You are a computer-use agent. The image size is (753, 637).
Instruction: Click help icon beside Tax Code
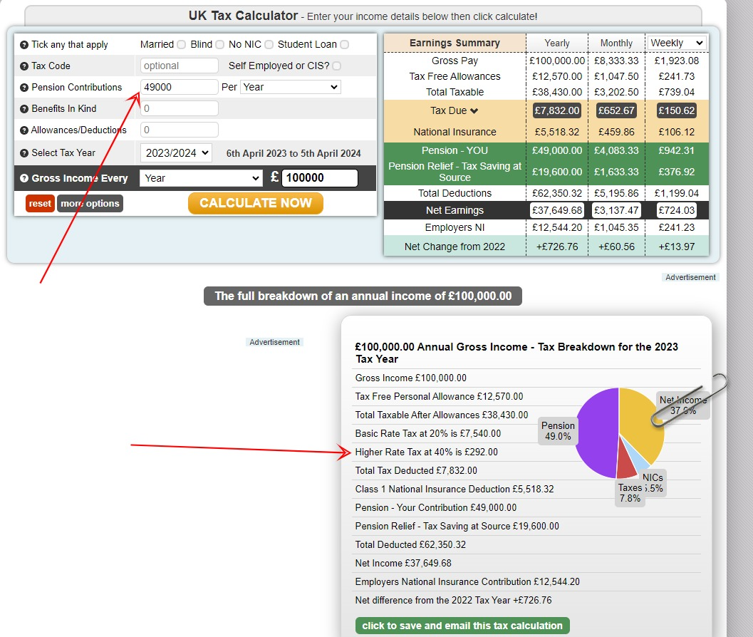click(24, 66)
